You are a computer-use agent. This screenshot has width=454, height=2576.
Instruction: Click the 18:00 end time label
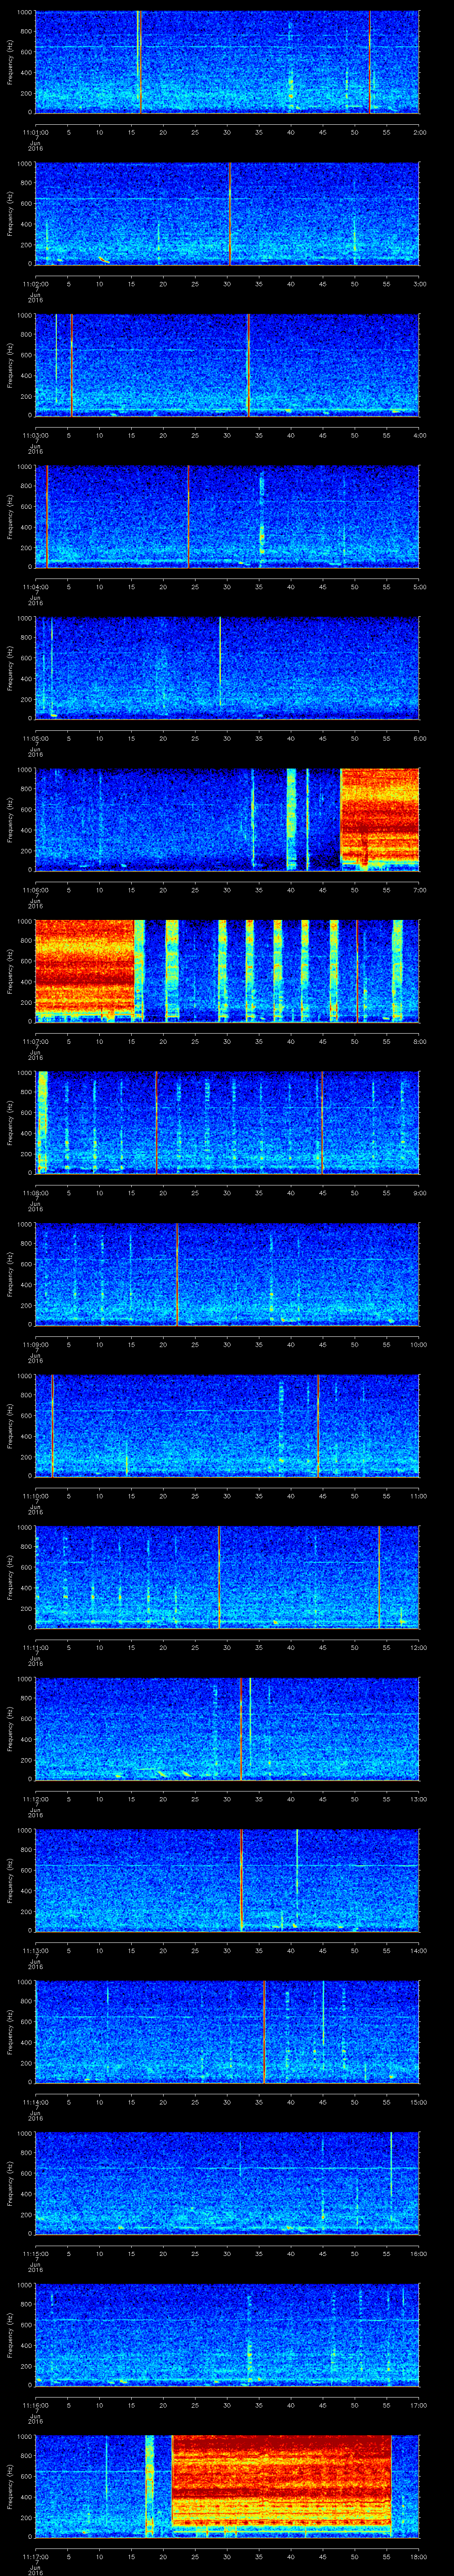click(418, 2556)
